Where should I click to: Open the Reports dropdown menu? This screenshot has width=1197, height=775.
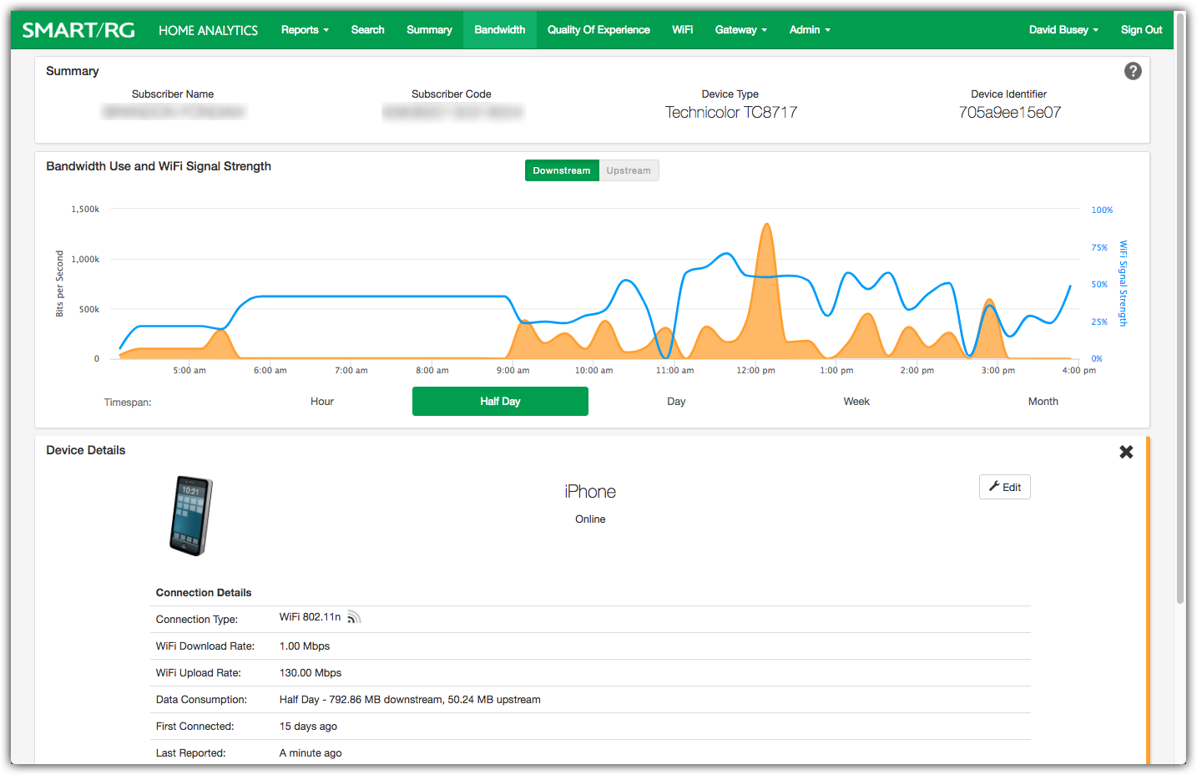(x=304, y=29)
